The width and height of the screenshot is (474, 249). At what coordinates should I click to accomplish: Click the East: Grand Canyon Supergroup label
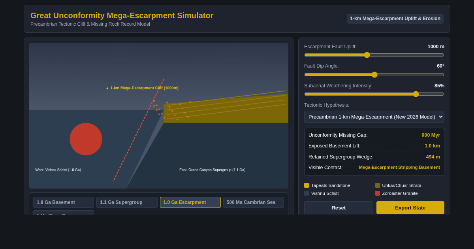click(213, 170)
